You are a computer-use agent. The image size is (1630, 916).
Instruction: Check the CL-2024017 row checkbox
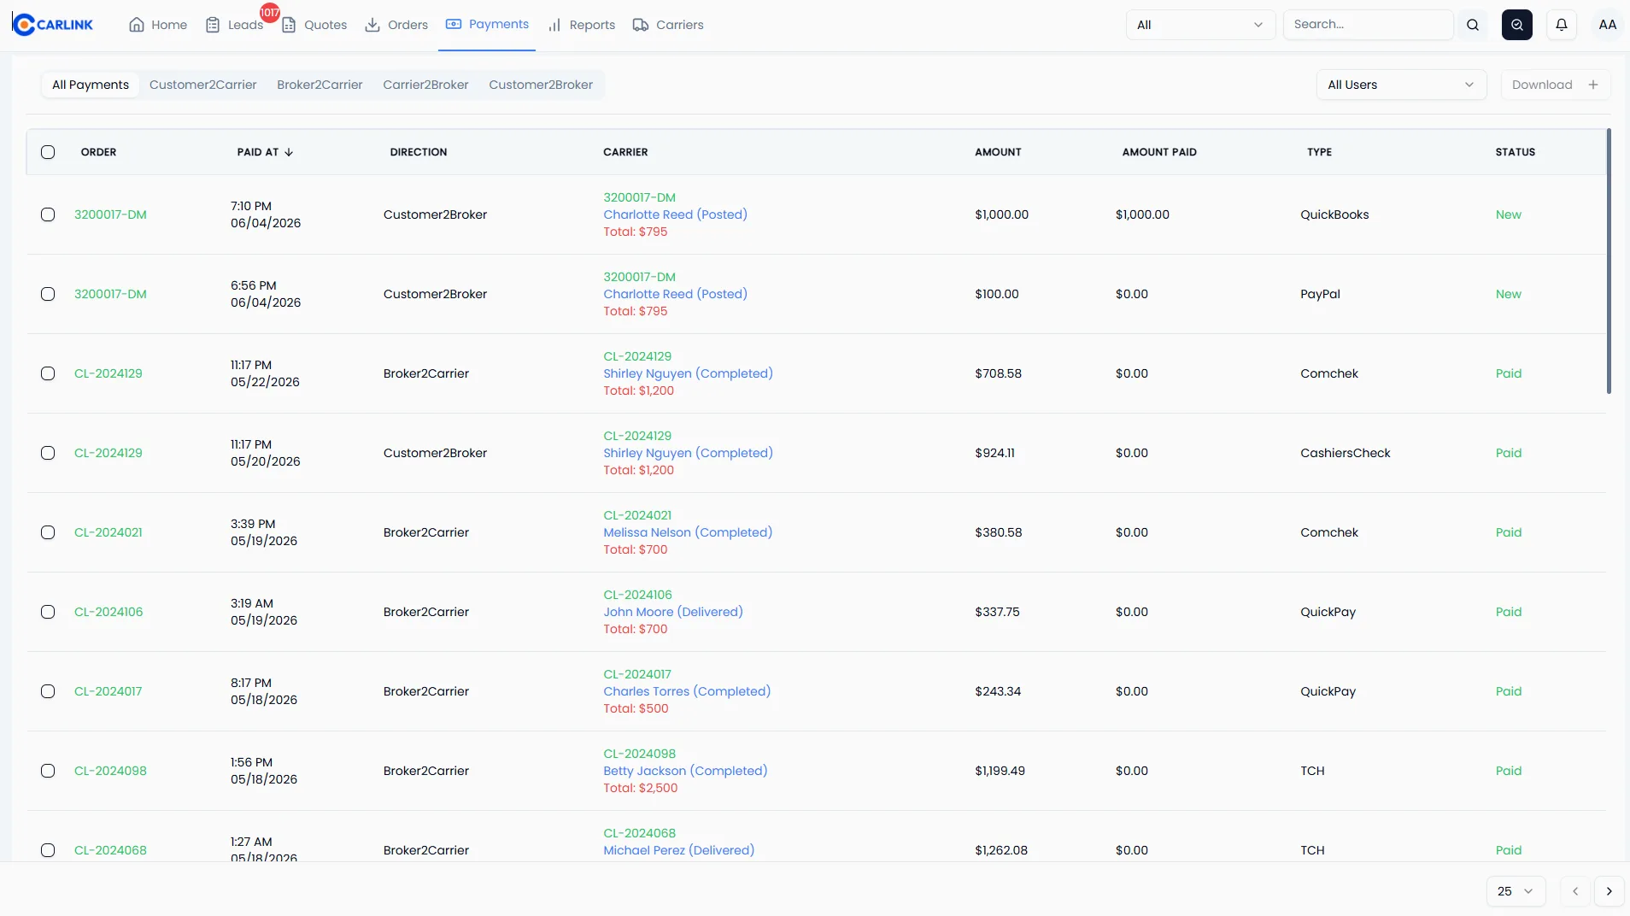(x=48, y=691)
